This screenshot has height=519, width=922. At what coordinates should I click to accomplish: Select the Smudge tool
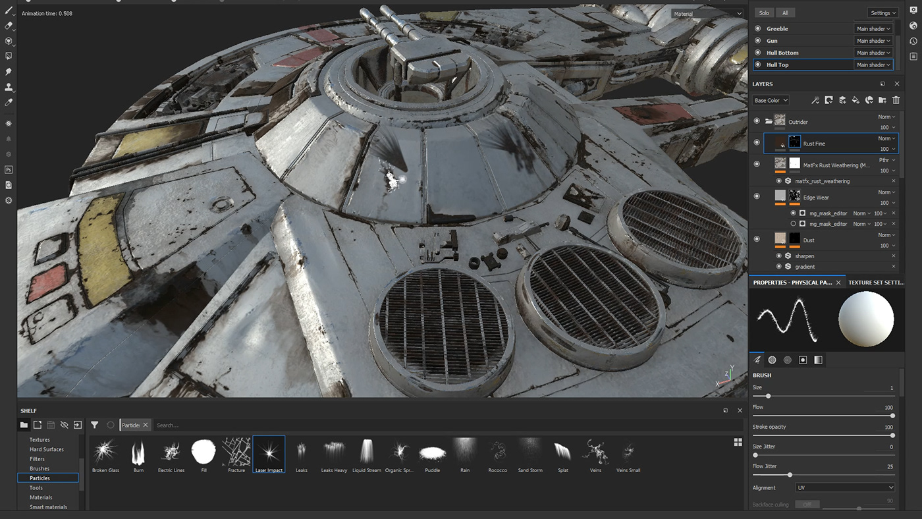click(x=9, y=71)
